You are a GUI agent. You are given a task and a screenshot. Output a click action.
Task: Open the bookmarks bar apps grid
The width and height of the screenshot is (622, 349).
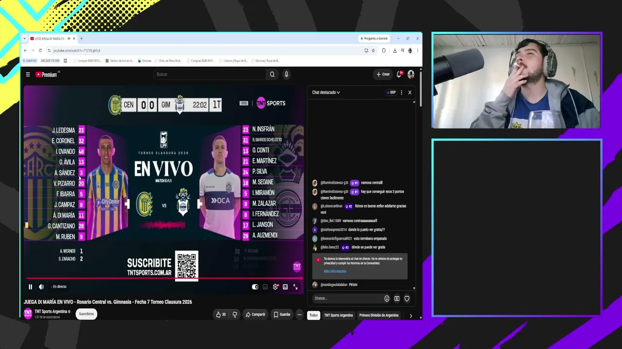click(65, 61)
